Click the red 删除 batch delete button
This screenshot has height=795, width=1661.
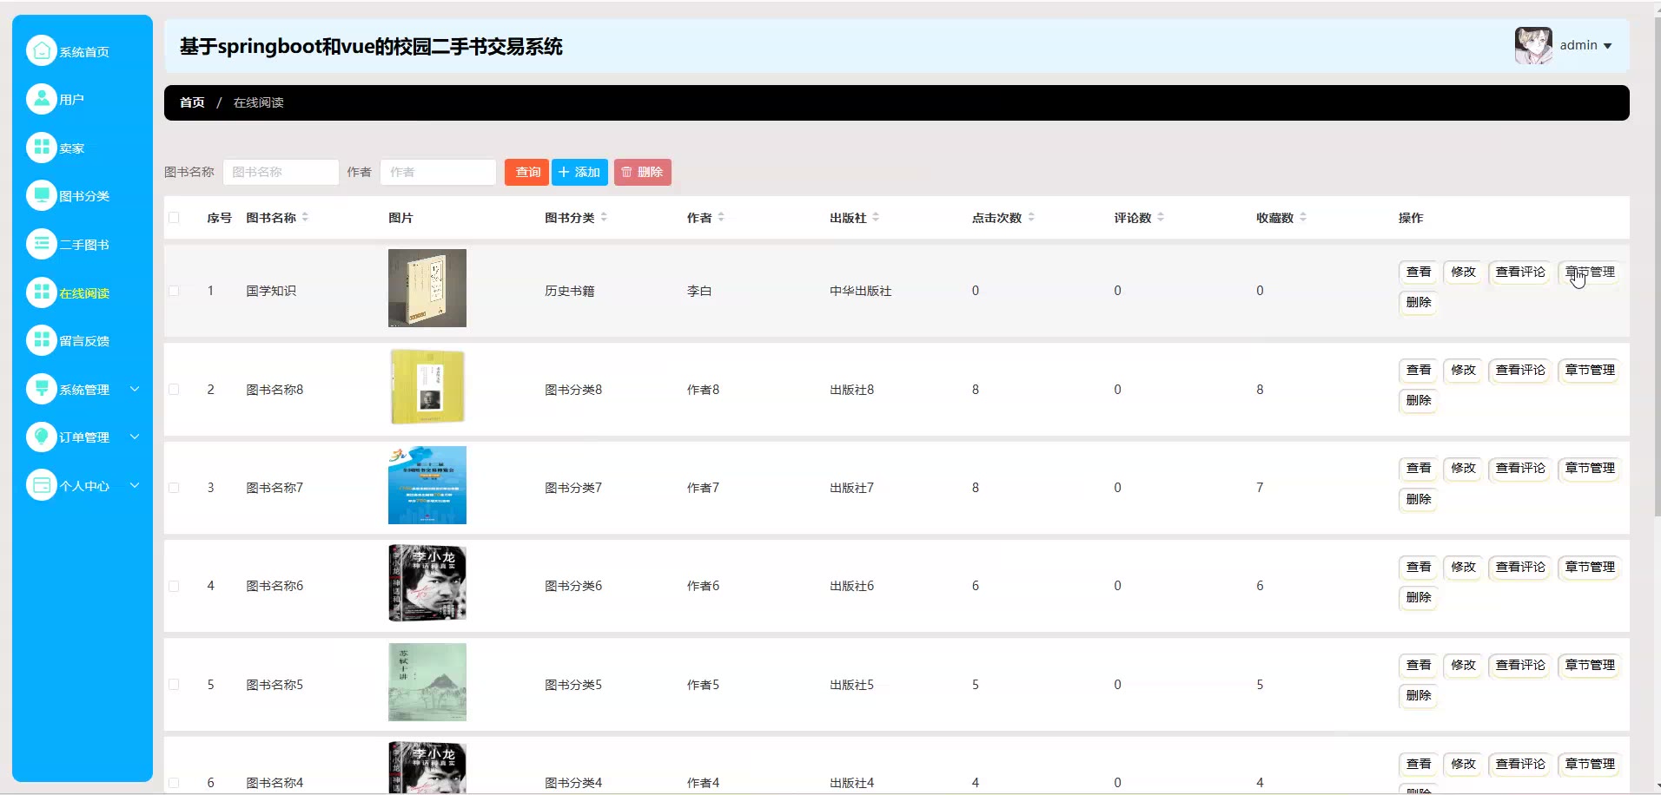click(643, 172)
